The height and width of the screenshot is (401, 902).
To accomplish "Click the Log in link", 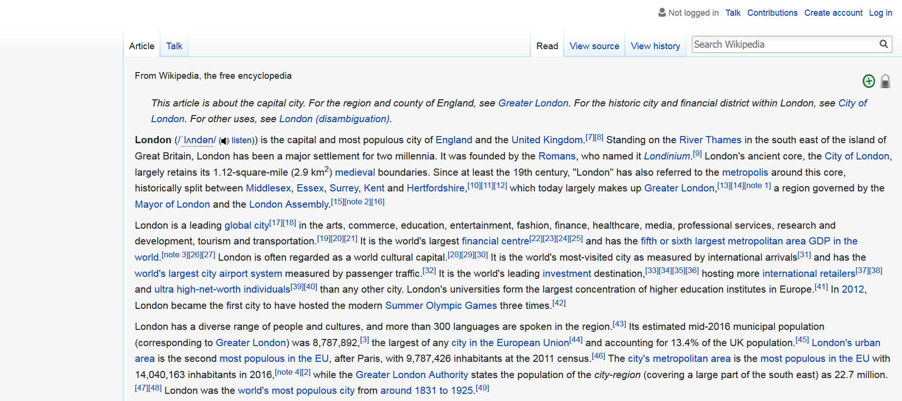I will tap(880, 13).
